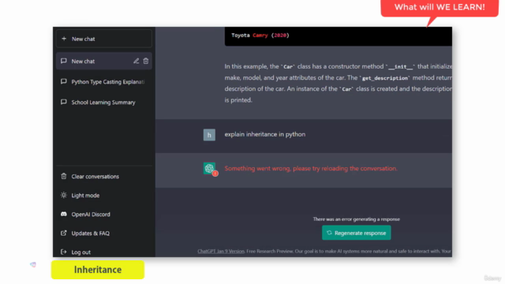
Task: Click the external link icon beside Updates & FAQ
Action: (64, 233)
